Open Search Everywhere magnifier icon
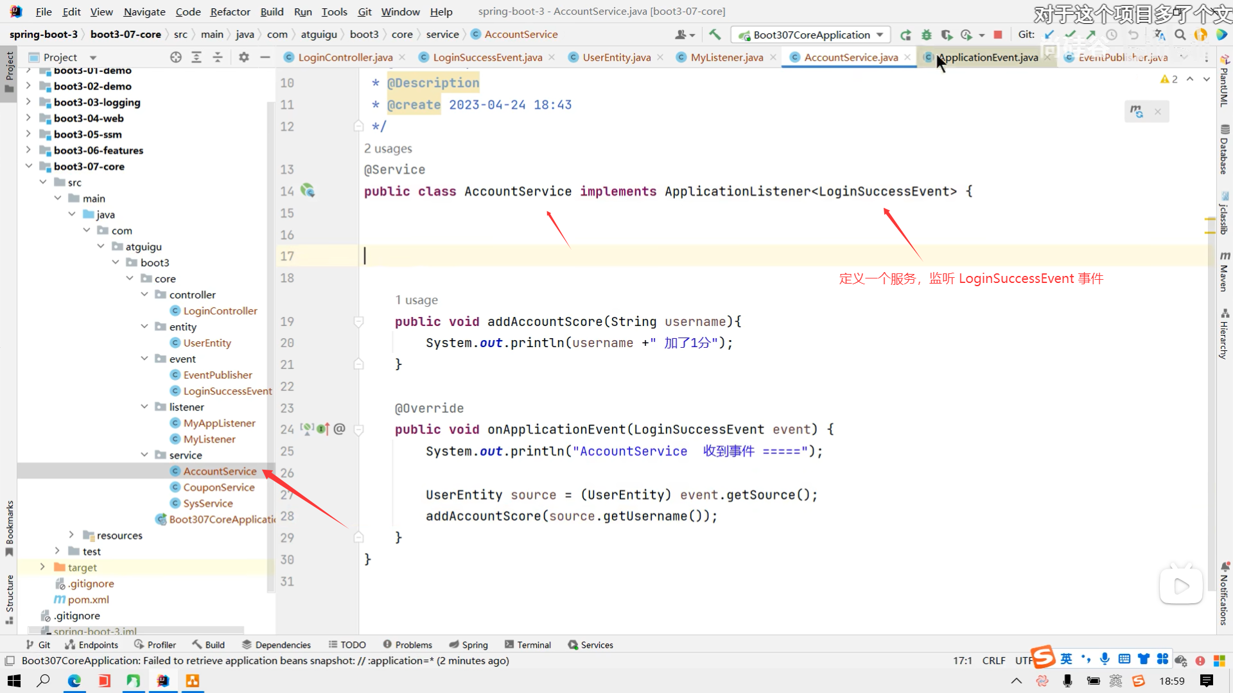 click(1180, 35)
